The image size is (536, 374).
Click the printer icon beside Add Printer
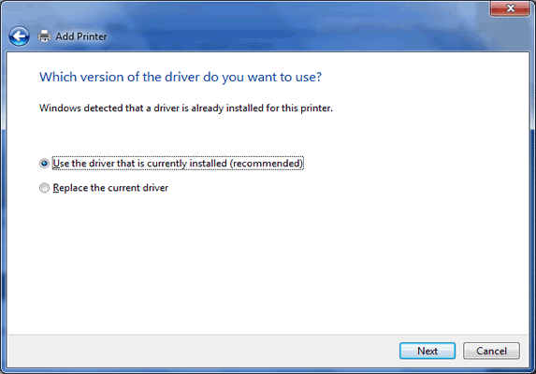click(44, 36)
